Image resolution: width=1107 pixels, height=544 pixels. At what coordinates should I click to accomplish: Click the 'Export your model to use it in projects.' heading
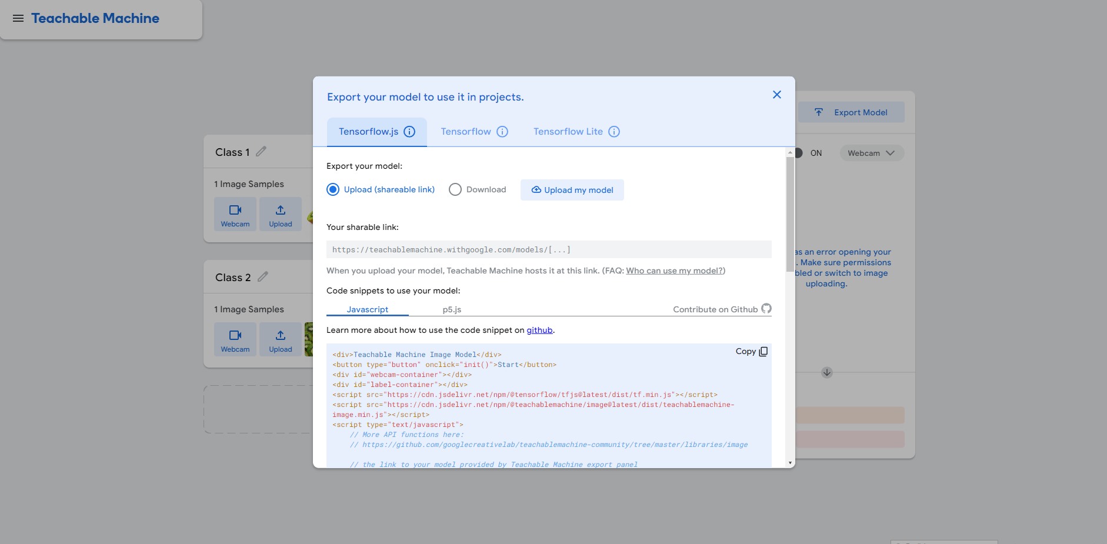click(425, 97)
